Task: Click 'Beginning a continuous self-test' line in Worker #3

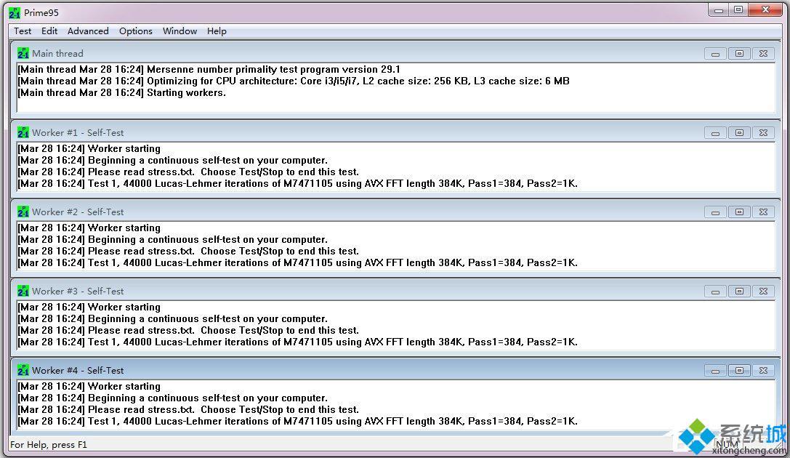Action: (173, 318)
